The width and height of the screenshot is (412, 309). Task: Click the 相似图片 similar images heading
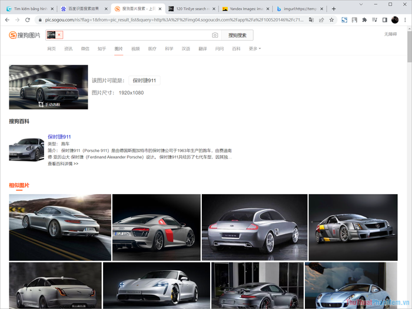(19, 185)
